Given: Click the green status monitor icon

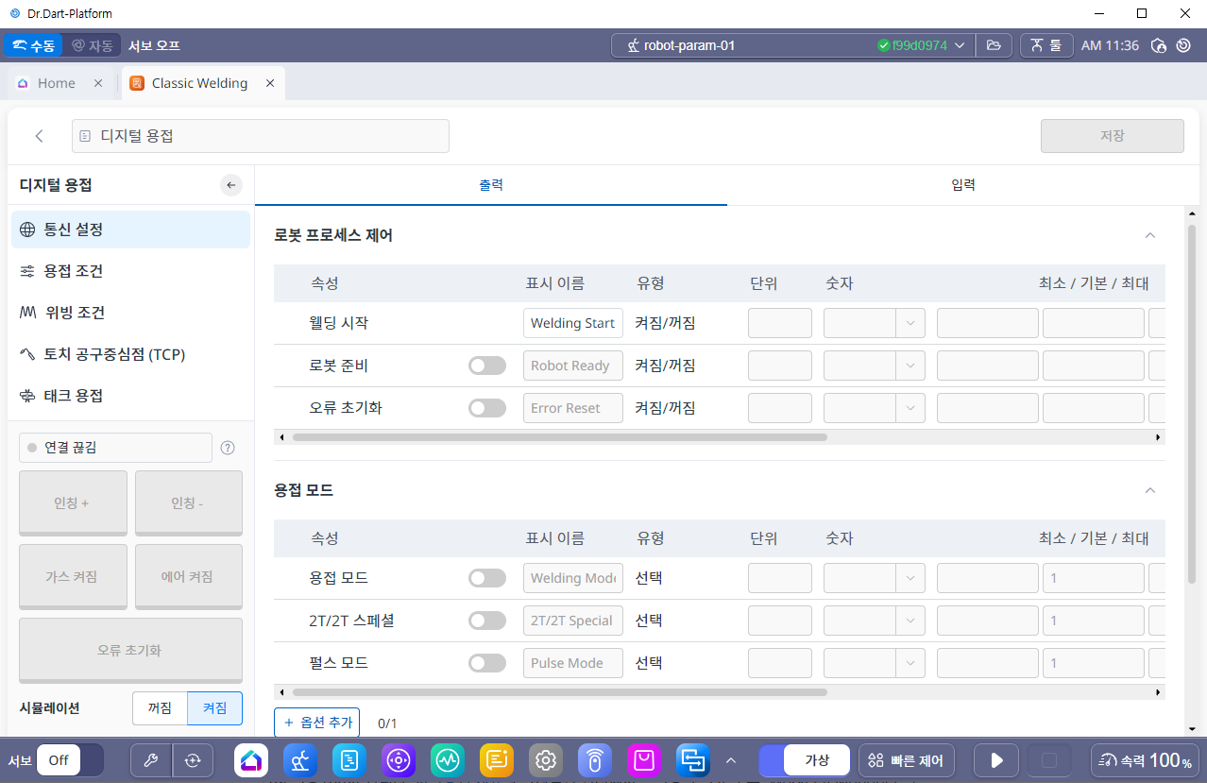Looking at the screenshot, I should [x=448, y=760].
